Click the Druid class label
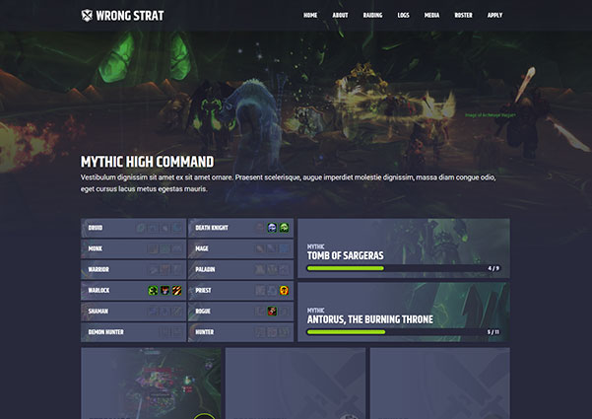 point(96,228)
